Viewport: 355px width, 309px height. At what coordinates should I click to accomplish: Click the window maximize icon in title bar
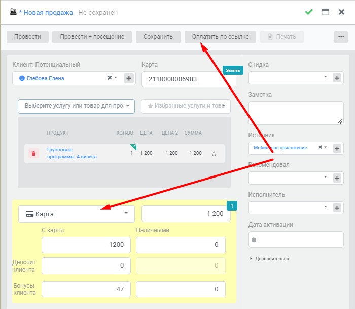point(326,12)
